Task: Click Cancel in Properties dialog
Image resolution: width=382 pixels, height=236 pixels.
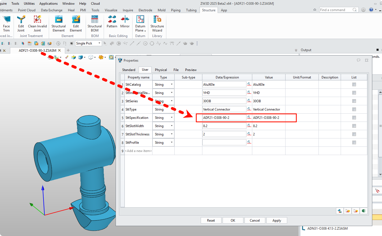Action: click(255, 220)
